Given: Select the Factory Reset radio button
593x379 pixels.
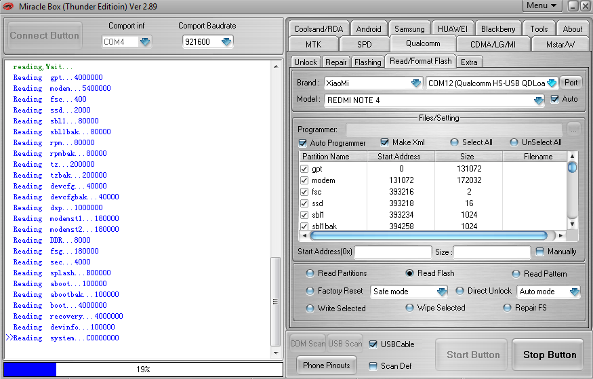Looking at the screenshot, I should click(310, 291).
